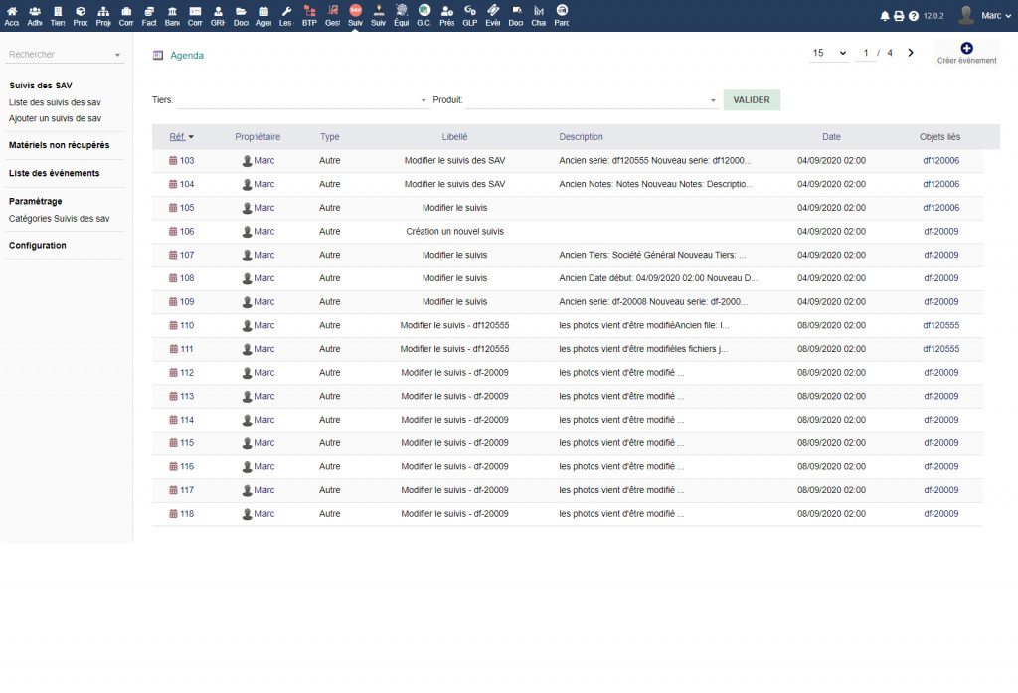Click the printer icon in top bar

(x=899, y=16)
